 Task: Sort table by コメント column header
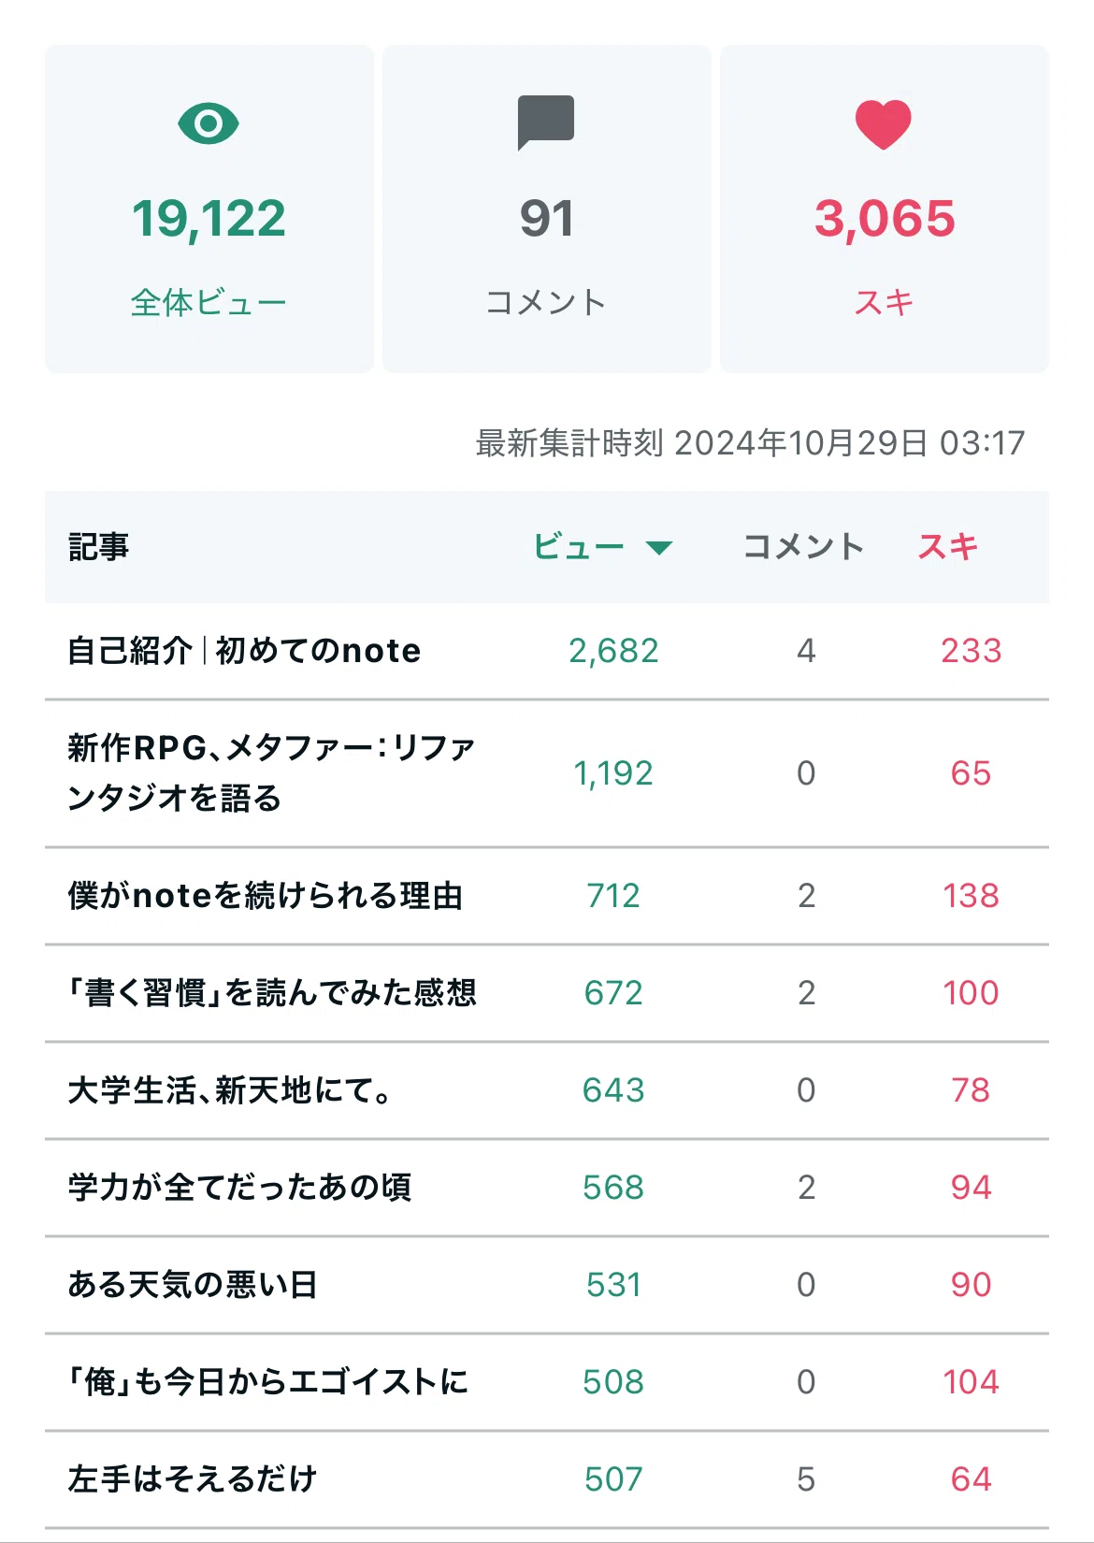[x=803, y=547]
